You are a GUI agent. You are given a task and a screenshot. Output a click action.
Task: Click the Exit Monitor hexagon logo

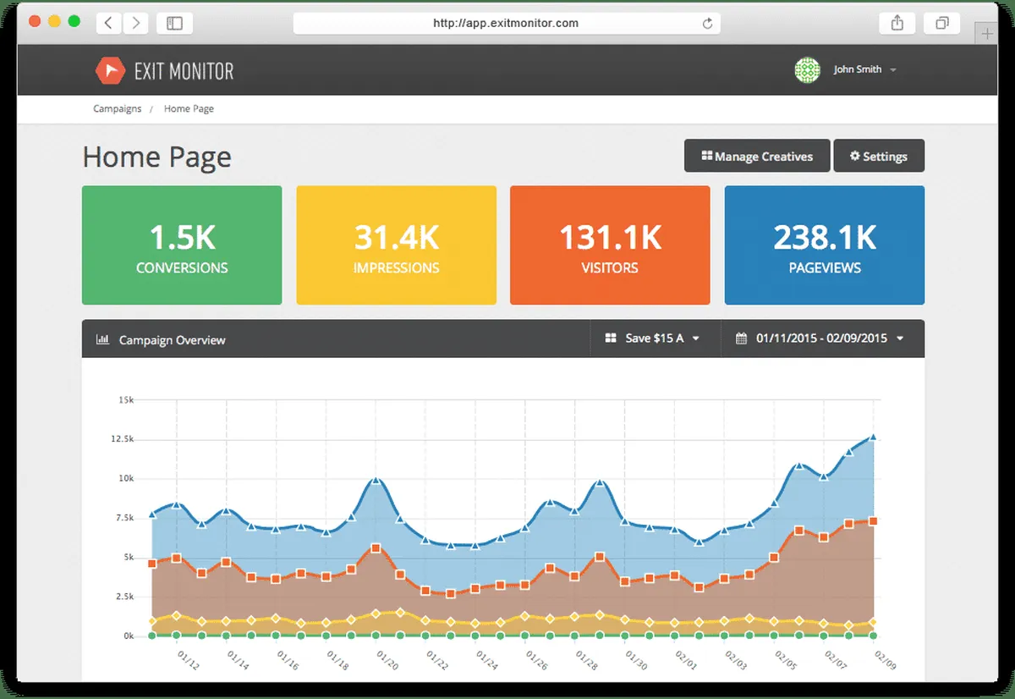[110, 70]
